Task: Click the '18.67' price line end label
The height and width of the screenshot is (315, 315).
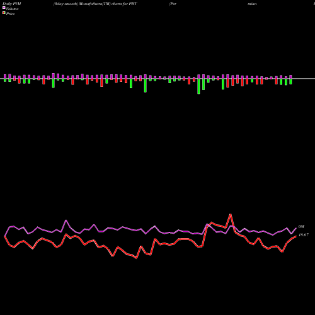Action: point(304,235)
